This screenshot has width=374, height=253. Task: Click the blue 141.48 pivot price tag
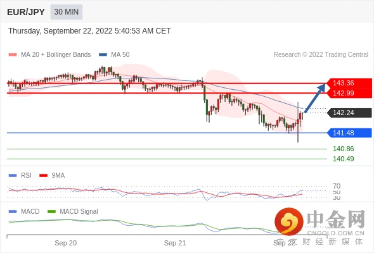point(349,133)
